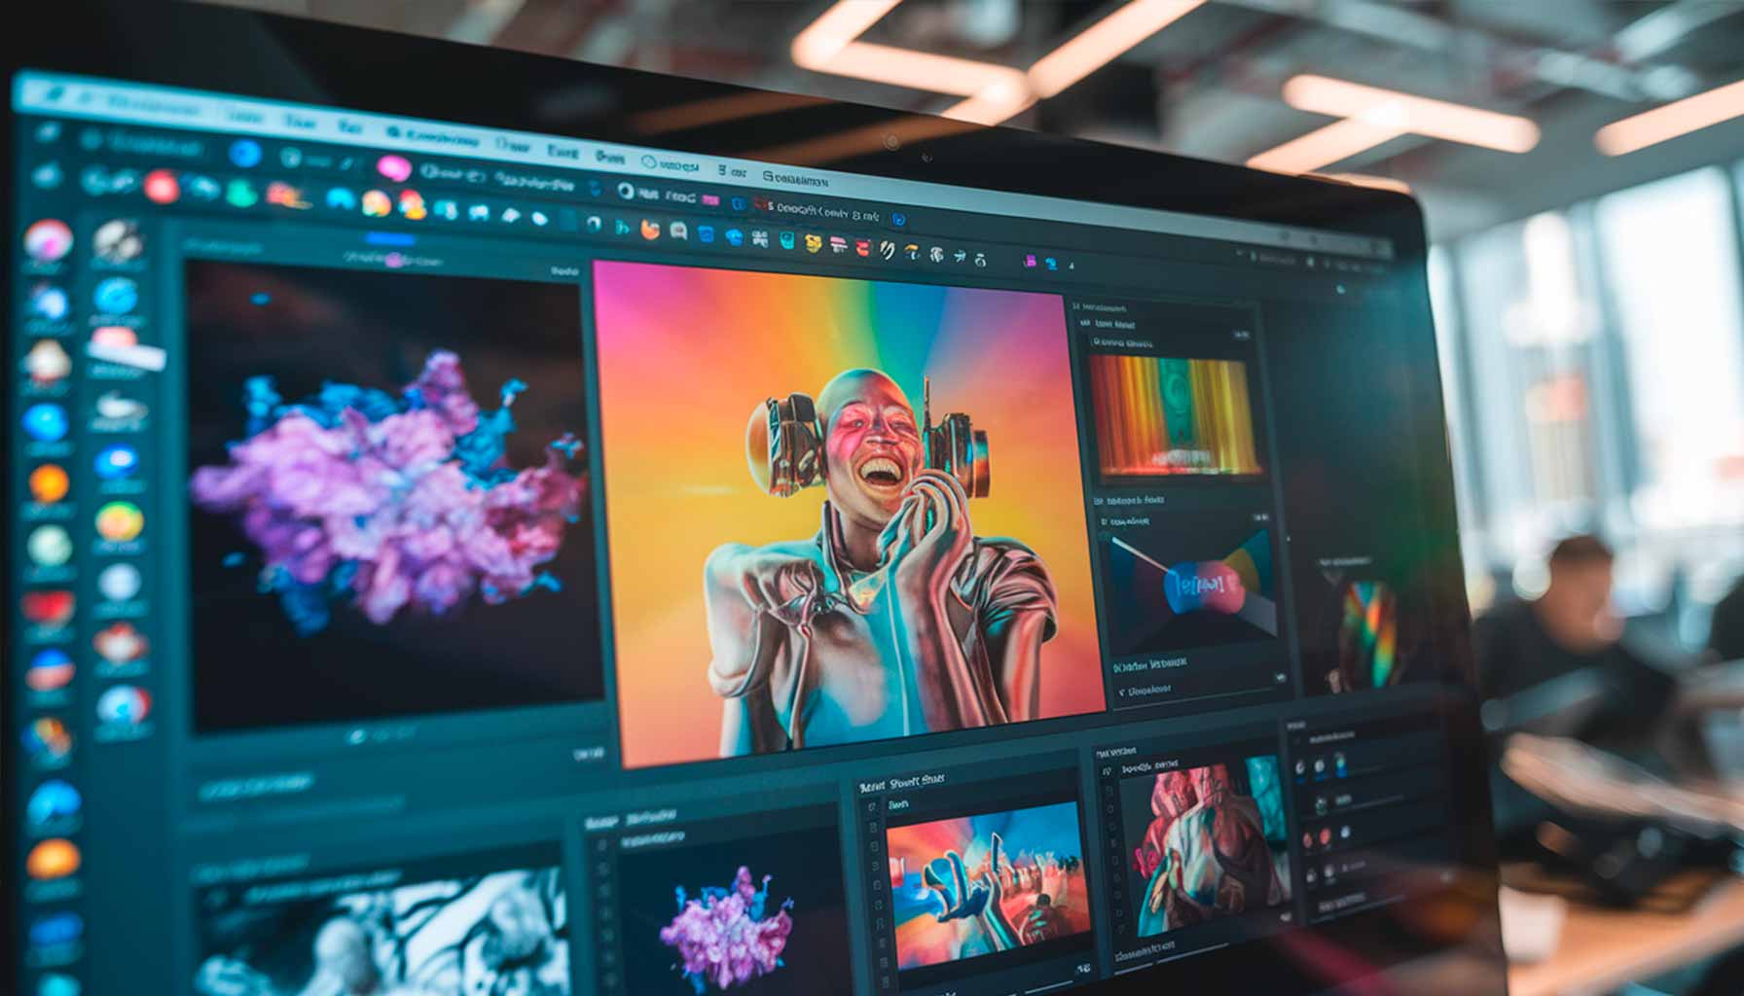Switch to the blue-highlighted tab above the left preview
The width and height of the screenshot is (1744, 996).
click(x=390, y=239)
